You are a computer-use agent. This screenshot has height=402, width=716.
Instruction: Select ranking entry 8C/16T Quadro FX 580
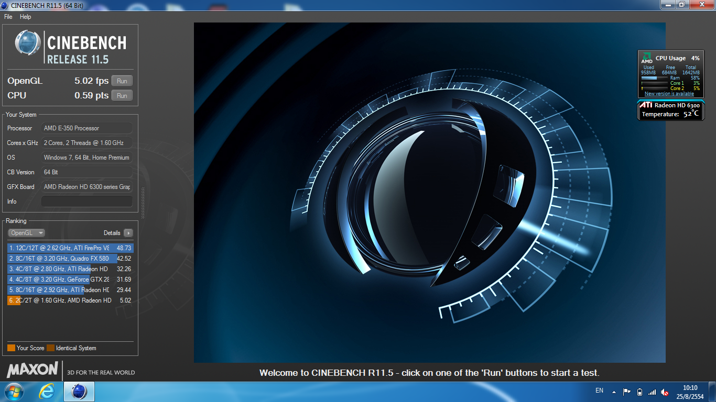click(x=70, y=259)
